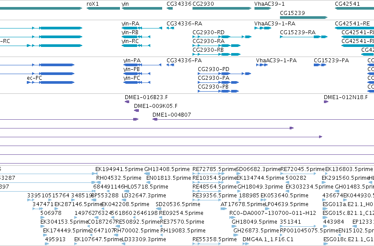
Task: Select the roX1 gene bar
Action: (103, 8)
